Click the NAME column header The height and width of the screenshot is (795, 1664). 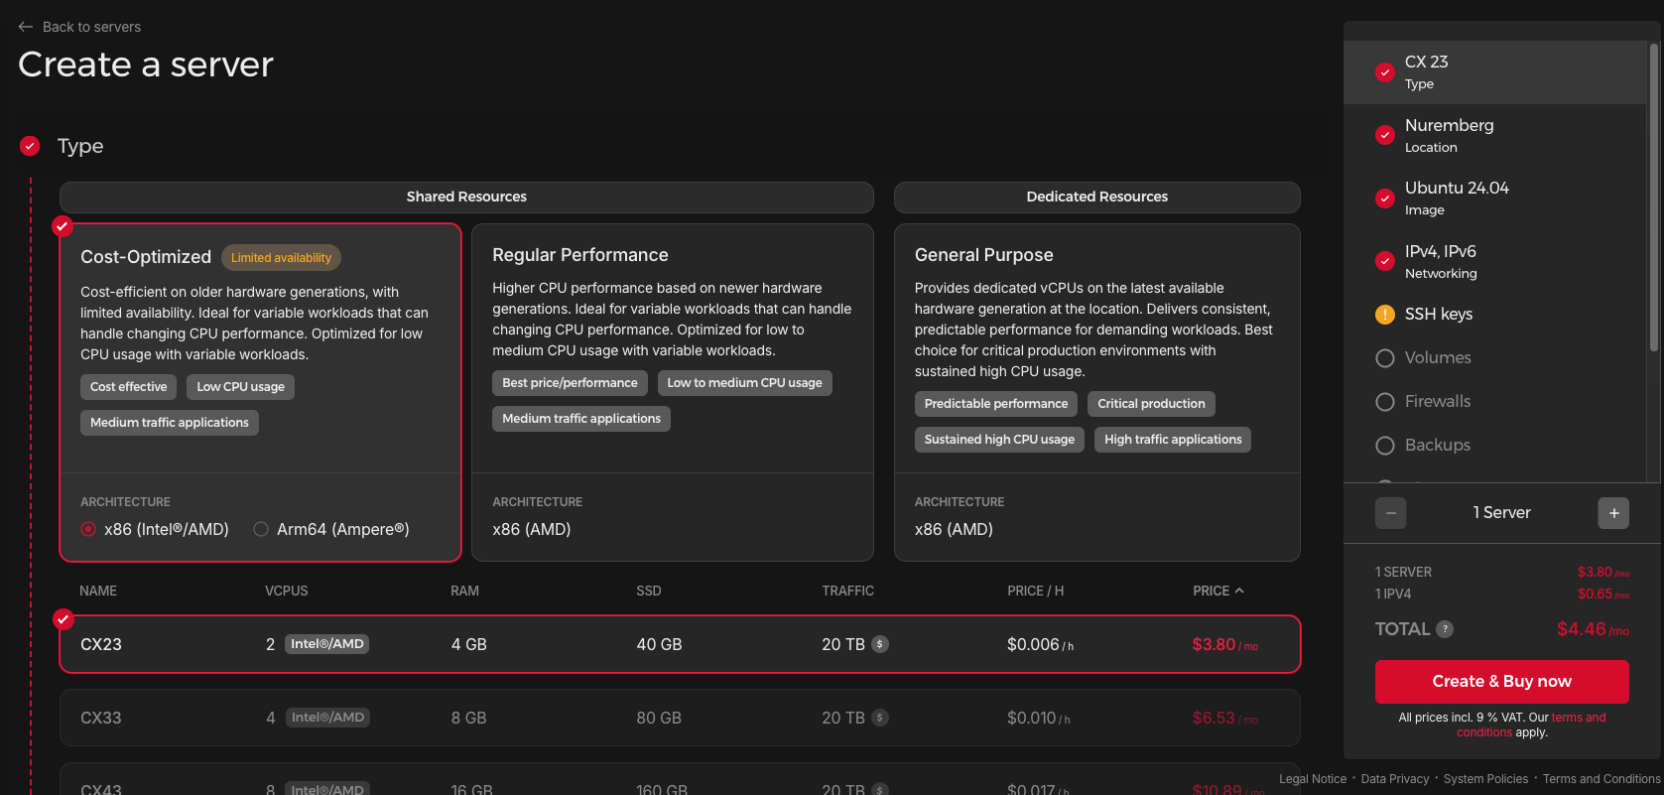[x=98, y=591]
